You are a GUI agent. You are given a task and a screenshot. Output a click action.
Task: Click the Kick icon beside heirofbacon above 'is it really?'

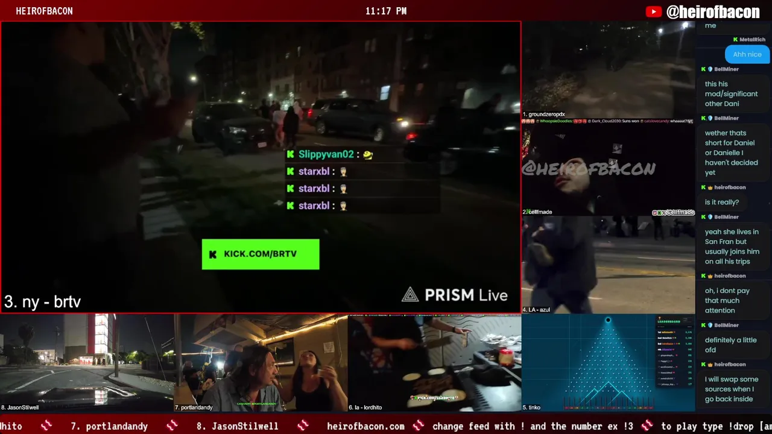[x=703, y=187]
